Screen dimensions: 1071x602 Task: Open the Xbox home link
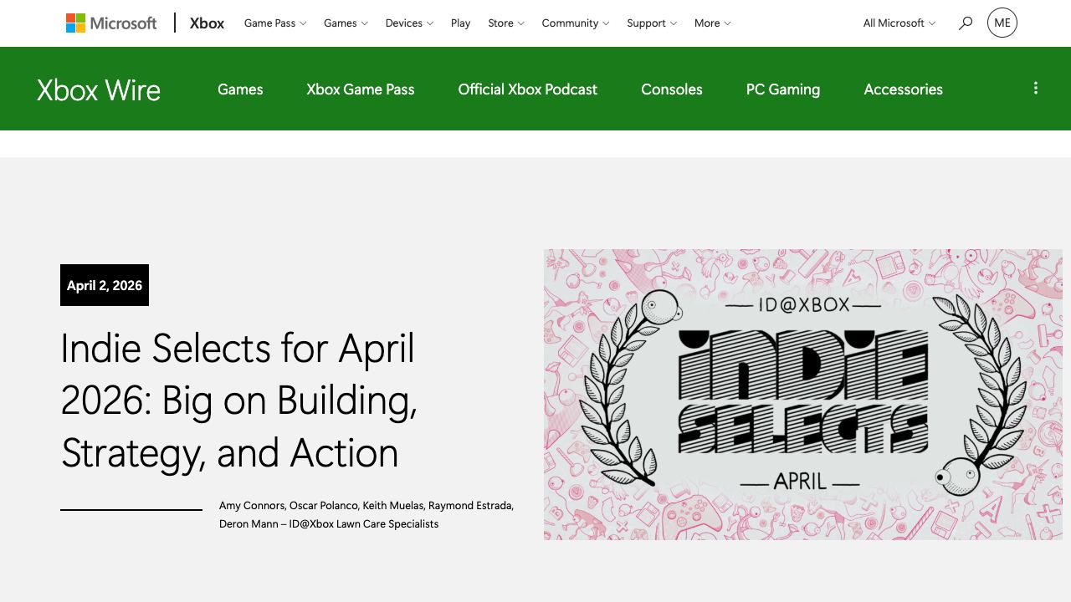pyautogui.click(x=207, y=23)
